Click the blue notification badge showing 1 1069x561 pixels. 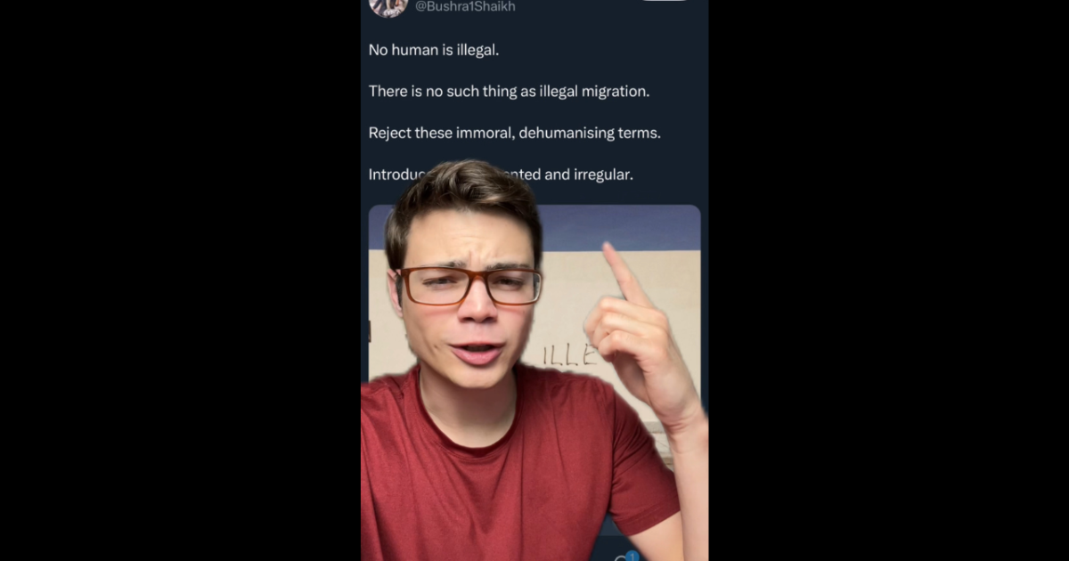click(x=632, y=557)
